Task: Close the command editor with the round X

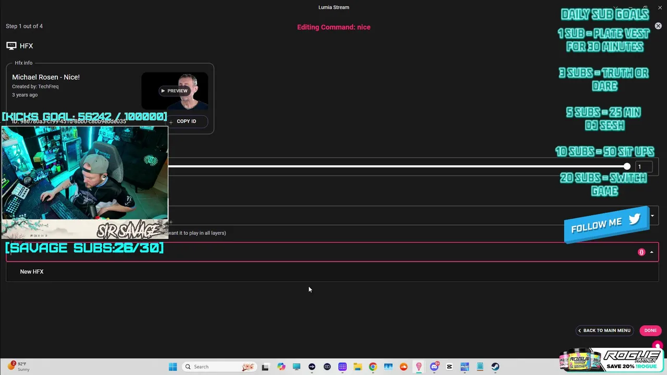Action: point(658,26)
